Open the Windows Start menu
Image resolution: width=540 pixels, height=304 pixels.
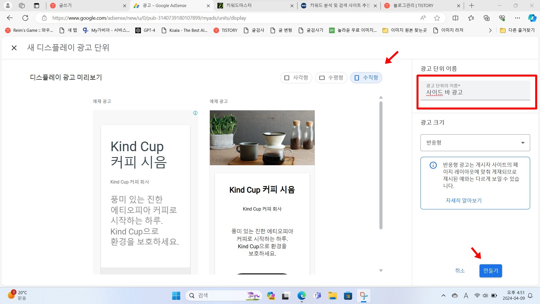(176, 296)
